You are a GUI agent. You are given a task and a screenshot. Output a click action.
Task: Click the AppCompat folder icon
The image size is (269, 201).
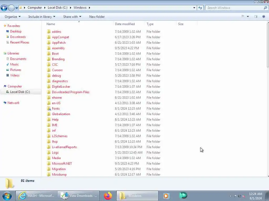point(49,37)
